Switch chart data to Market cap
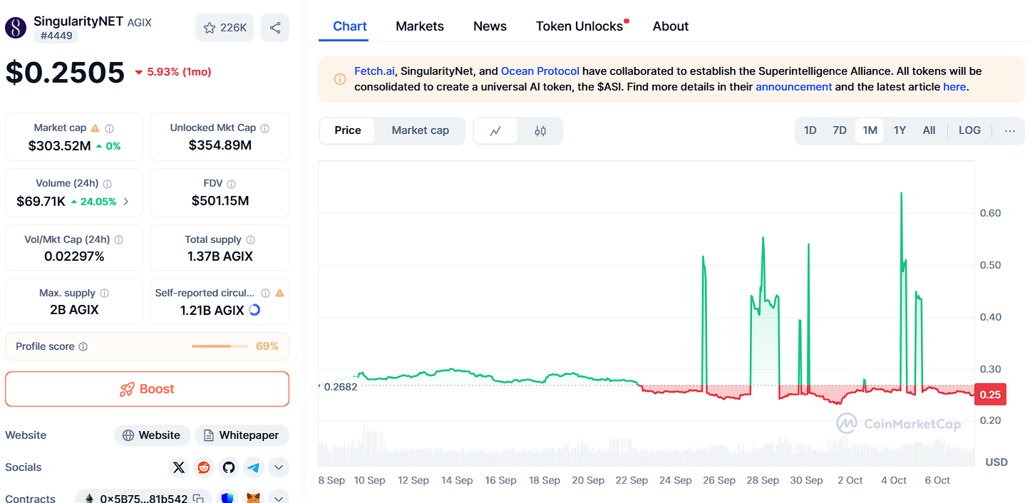The height and width of the screenshot is (503, 1030). click(420, 130)
